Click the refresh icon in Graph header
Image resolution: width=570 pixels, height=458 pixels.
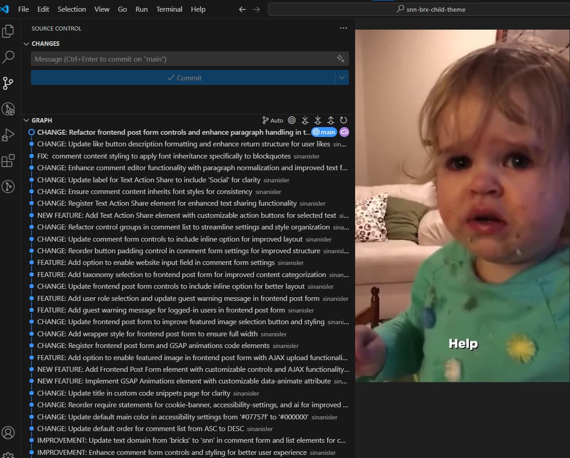[343, 120]
